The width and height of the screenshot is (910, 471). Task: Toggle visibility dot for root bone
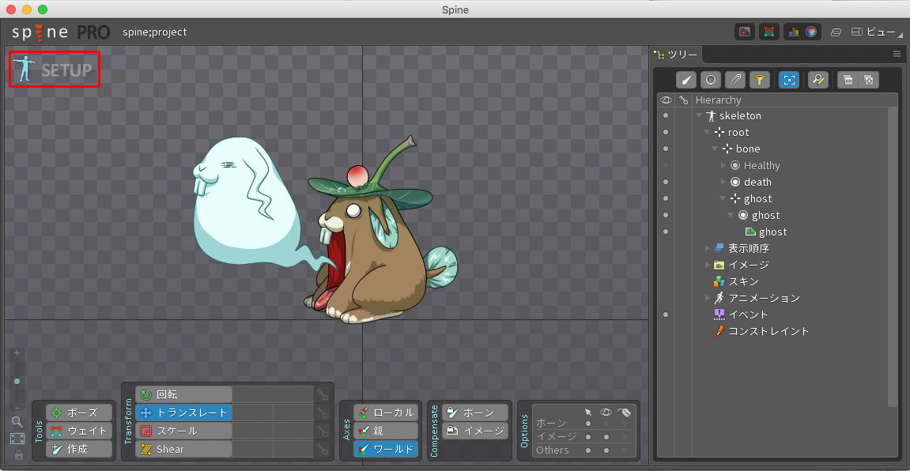[666, 132]
